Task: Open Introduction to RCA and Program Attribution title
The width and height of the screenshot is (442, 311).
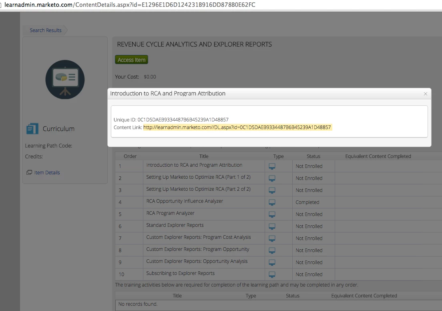Action: coord(194,165)
